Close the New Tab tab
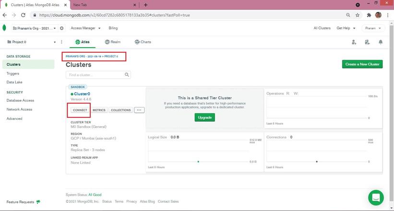This screenshot has width=394, height=211. (x=134, y=5)
